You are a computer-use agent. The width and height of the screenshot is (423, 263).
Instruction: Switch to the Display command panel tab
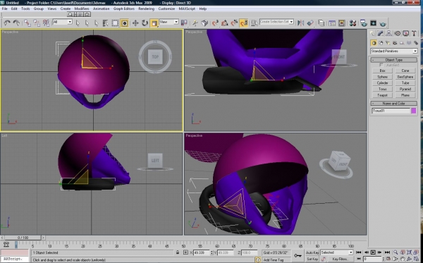(x=406, y=33)
